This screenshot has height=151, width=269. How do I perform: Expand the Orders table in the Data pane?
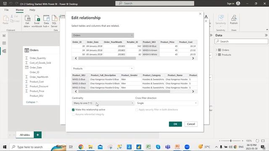pyautogui.click(x=216, y=50)
